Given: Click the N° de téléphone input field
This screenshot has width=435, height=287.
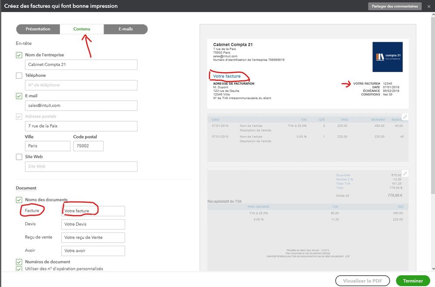Looking at the screenshot, I should coord(81,85).
